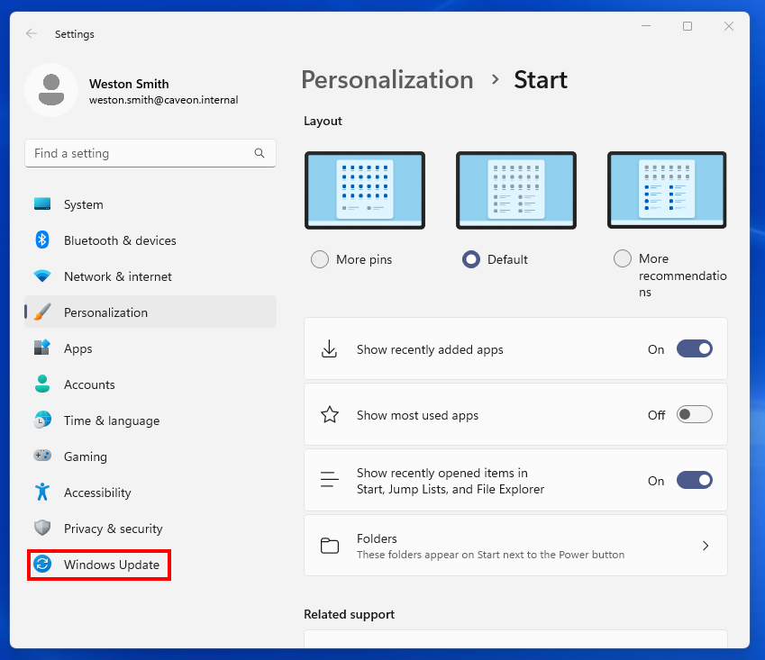Open the Apps settings page
This screenshot has width=765, height=660.
[x=150, y=348]
